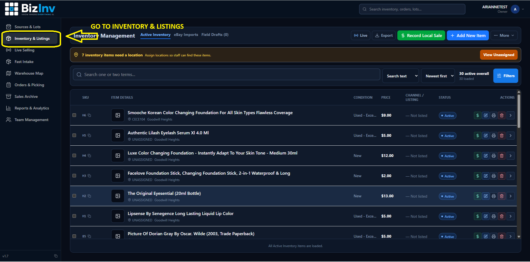This screenshot has width=530, height=262.
Task: Edit the Lilash Eyelash Serum item
Action: pos(485,135)
